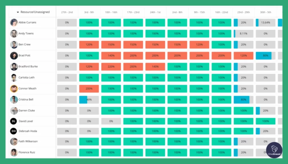Click Connor Meath's 200% red cell

[x=89, y=89]
